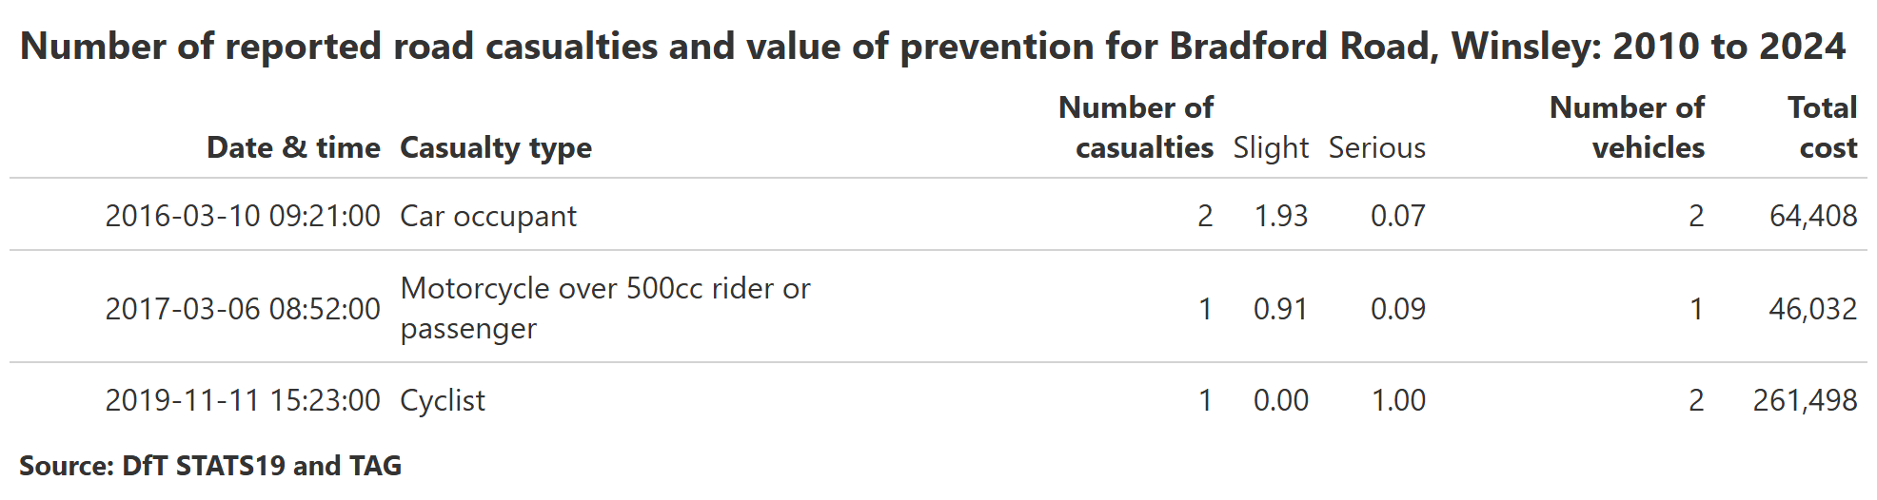Select the "Cyclist" casualty type cell
The image size is (1877, 500).
[x=443, y=400]
